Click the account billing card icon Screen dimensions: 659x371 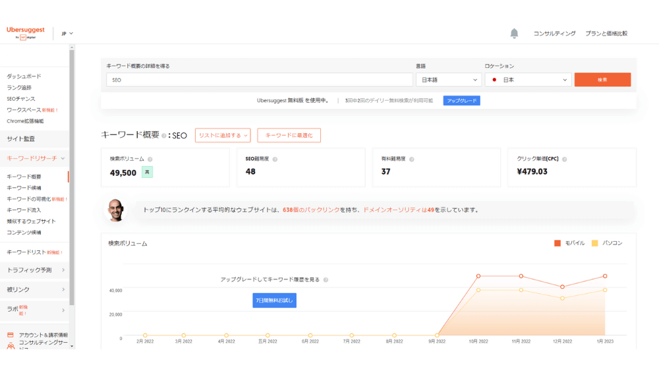click(x=11, y=335)
